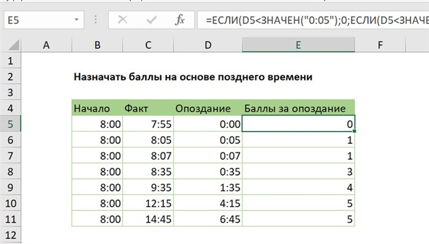The width and height of the screenshot is (429, 244).
Task: Select the 'Опоздание' header cell
Action: [208, 108]
